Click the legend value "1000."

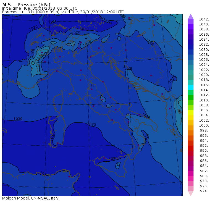click(x=204, y=125)
